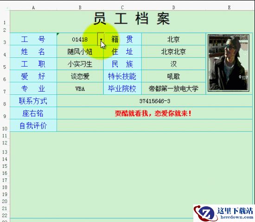Select row 15 header

(5, 166)
